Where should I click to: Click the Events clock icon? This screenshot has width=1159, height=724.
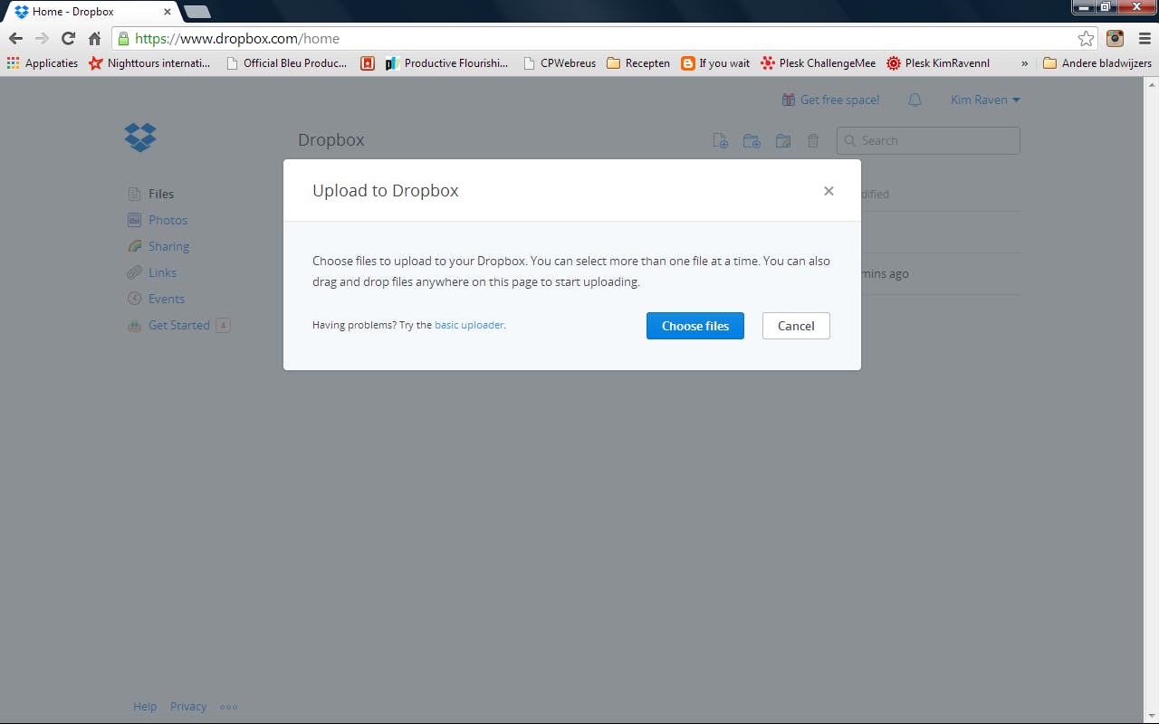click(134, 299)
